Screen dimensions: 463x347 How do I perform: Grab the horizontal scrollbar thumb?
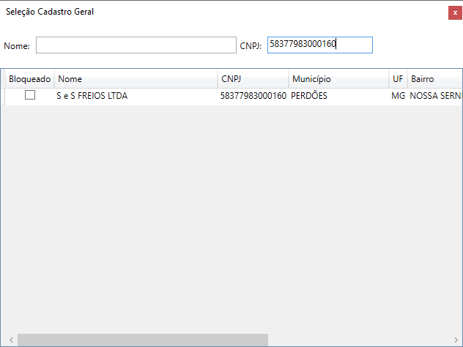143,340
